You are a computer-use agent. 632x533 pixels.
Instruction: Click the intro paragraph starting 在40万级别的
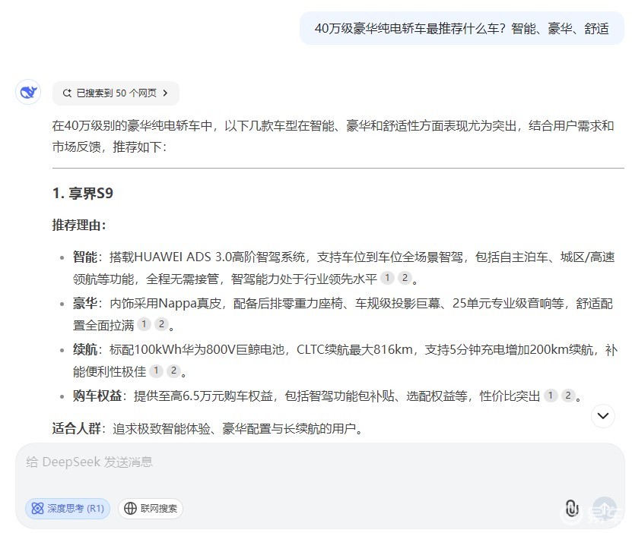(333, 137)
